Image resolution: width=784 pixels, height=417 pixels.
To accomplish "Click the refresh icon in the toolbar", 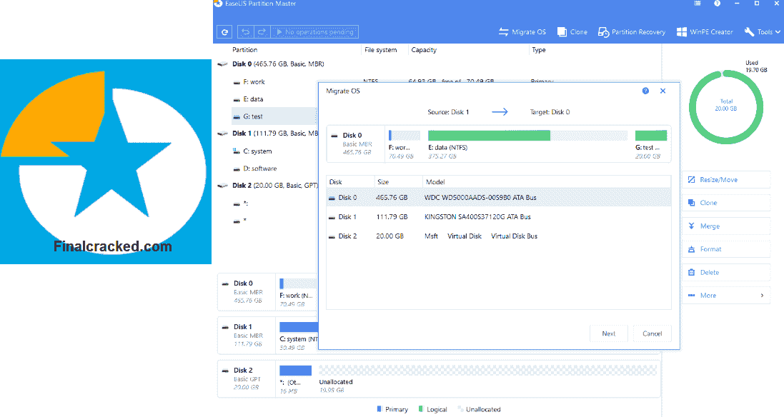I will point(225,32).
